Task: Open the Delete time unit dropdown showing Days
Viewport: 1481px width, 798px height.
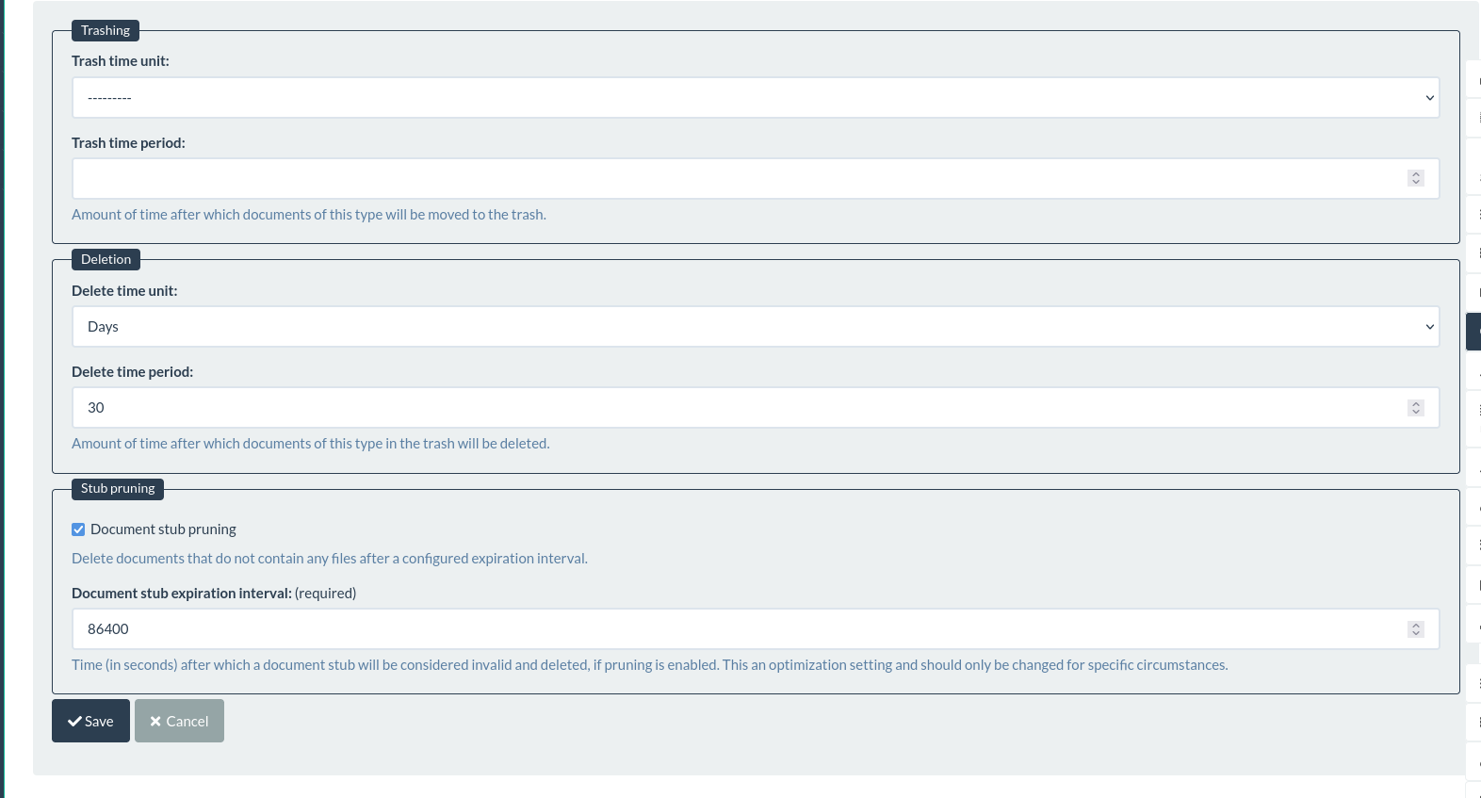Action: [x=756, y=327]
